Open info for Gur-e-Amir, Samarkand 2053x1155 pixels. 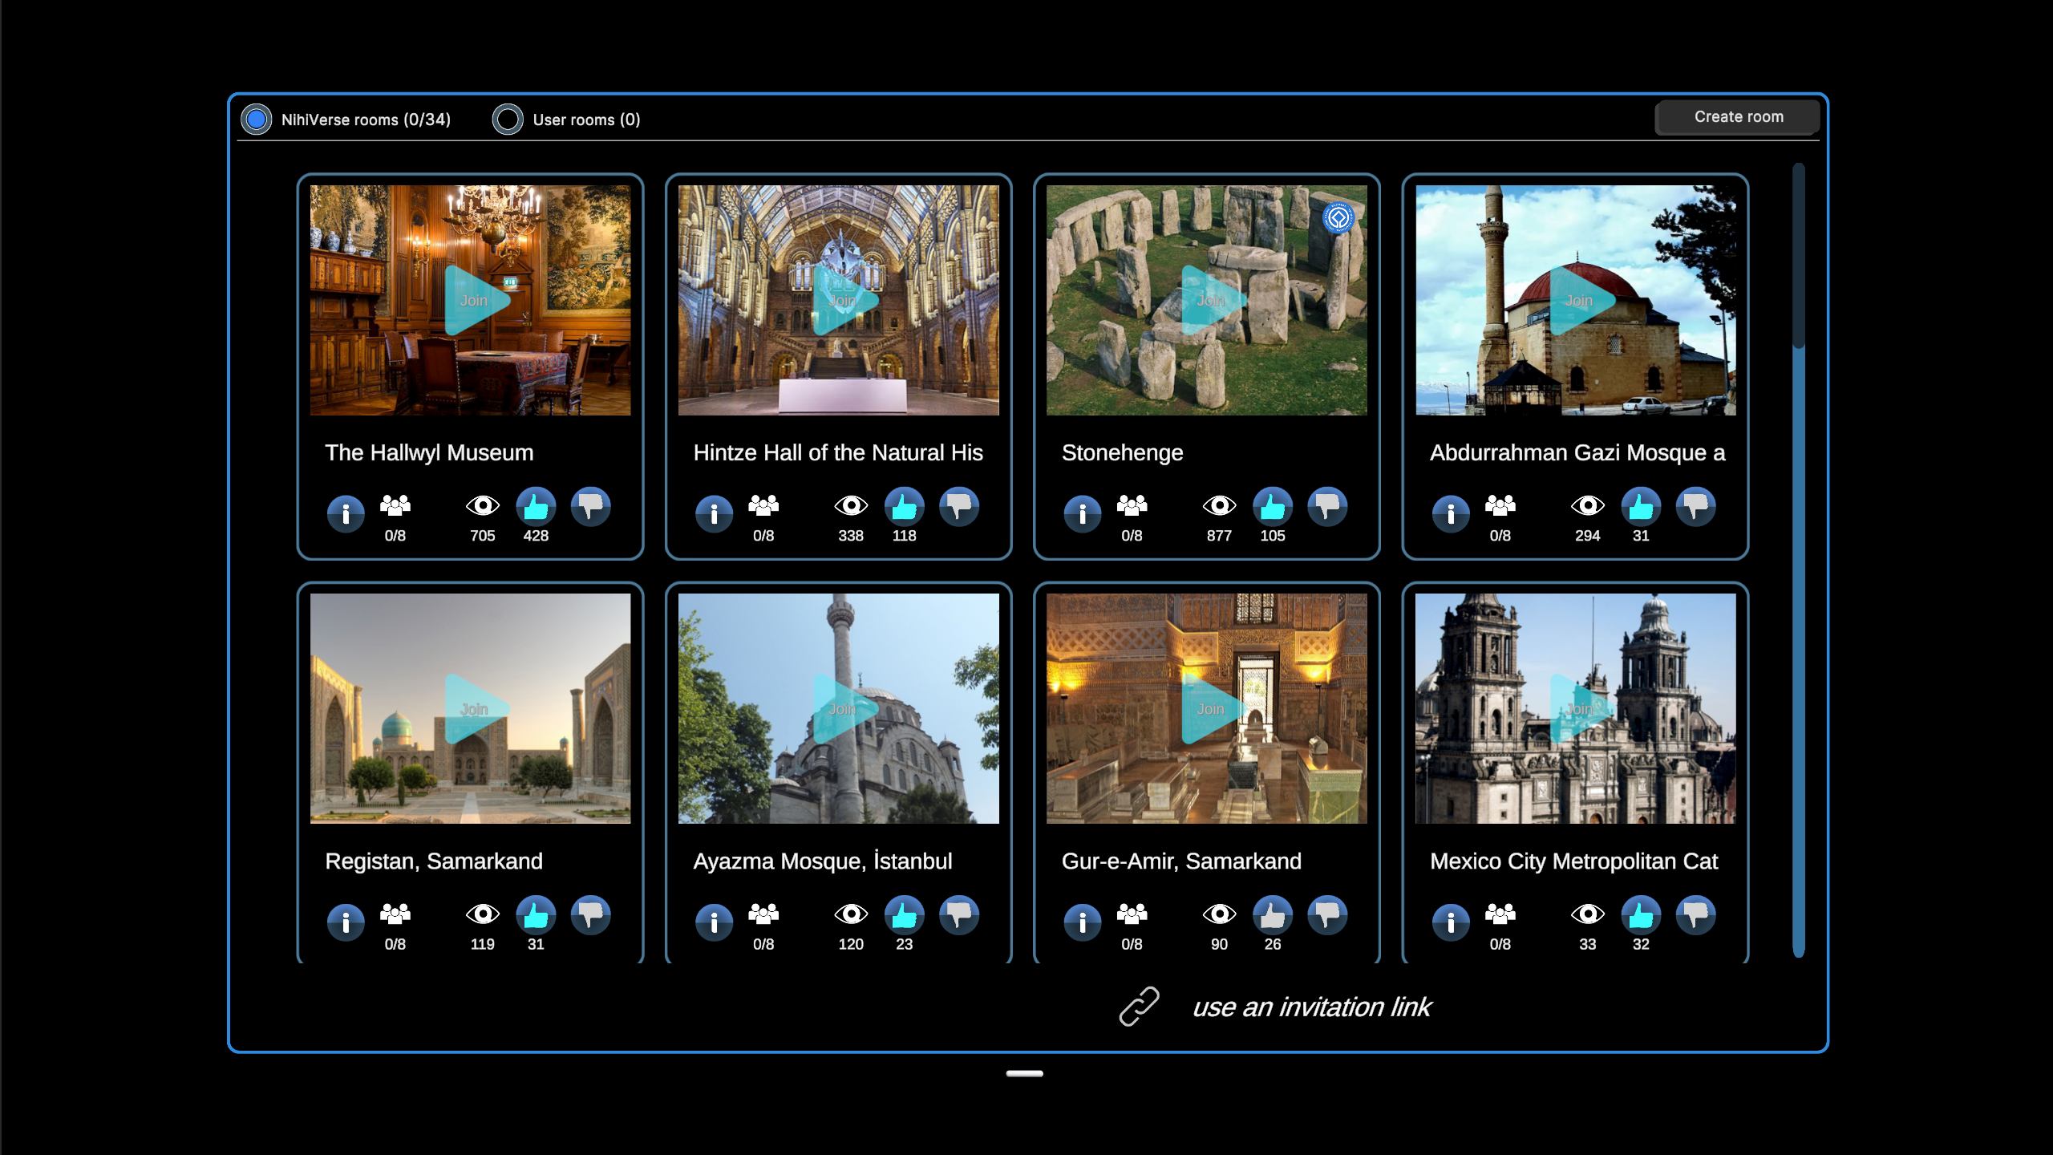(1083, 922)
